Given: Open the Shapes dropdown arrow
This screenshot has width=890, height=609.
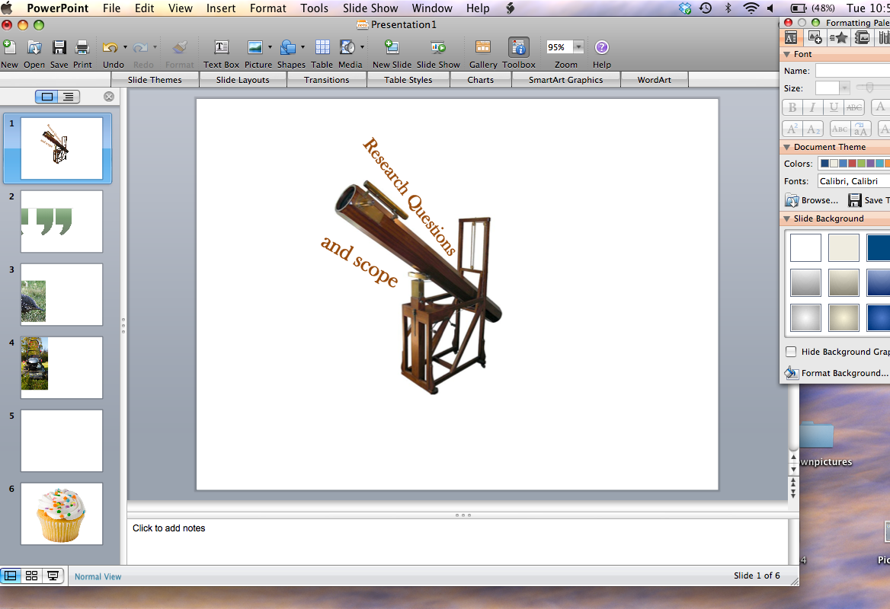Looking at the screenshot, I should (303, 48).
